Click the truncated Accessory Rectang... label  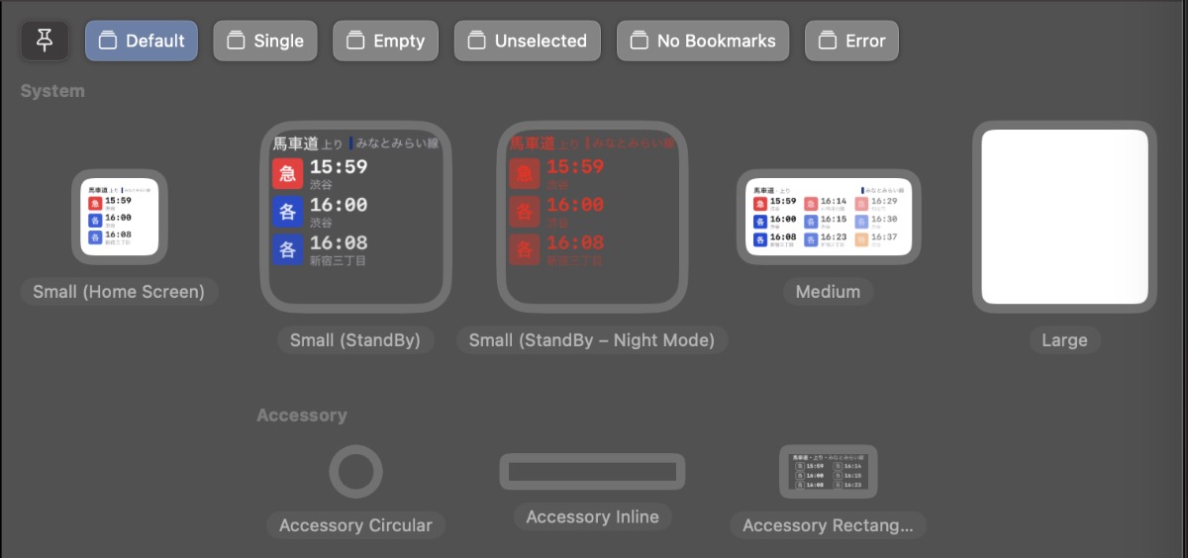[828, 525]
